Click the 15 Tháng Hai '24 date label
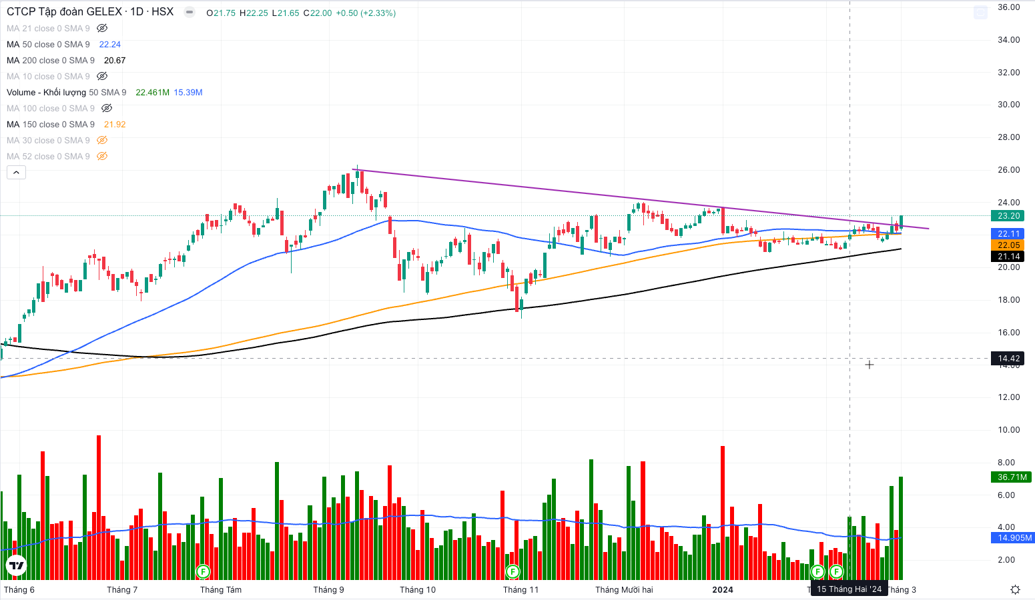 (x=849, y=589)
